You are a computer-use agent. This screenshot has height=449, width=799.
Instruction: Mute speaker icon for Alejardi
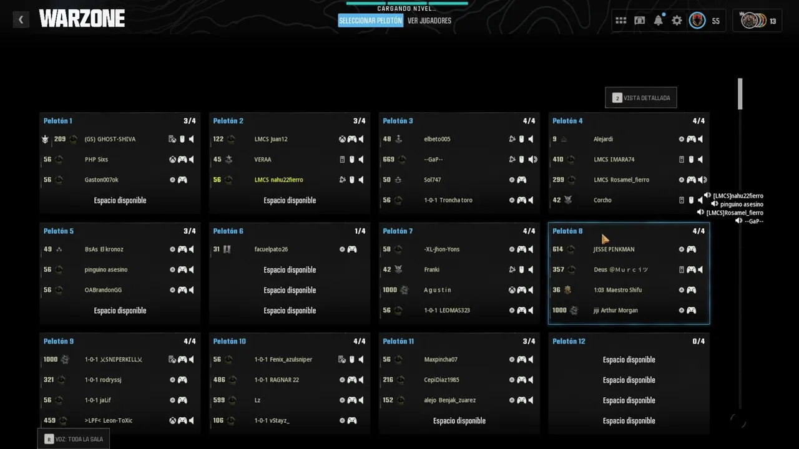700,139
